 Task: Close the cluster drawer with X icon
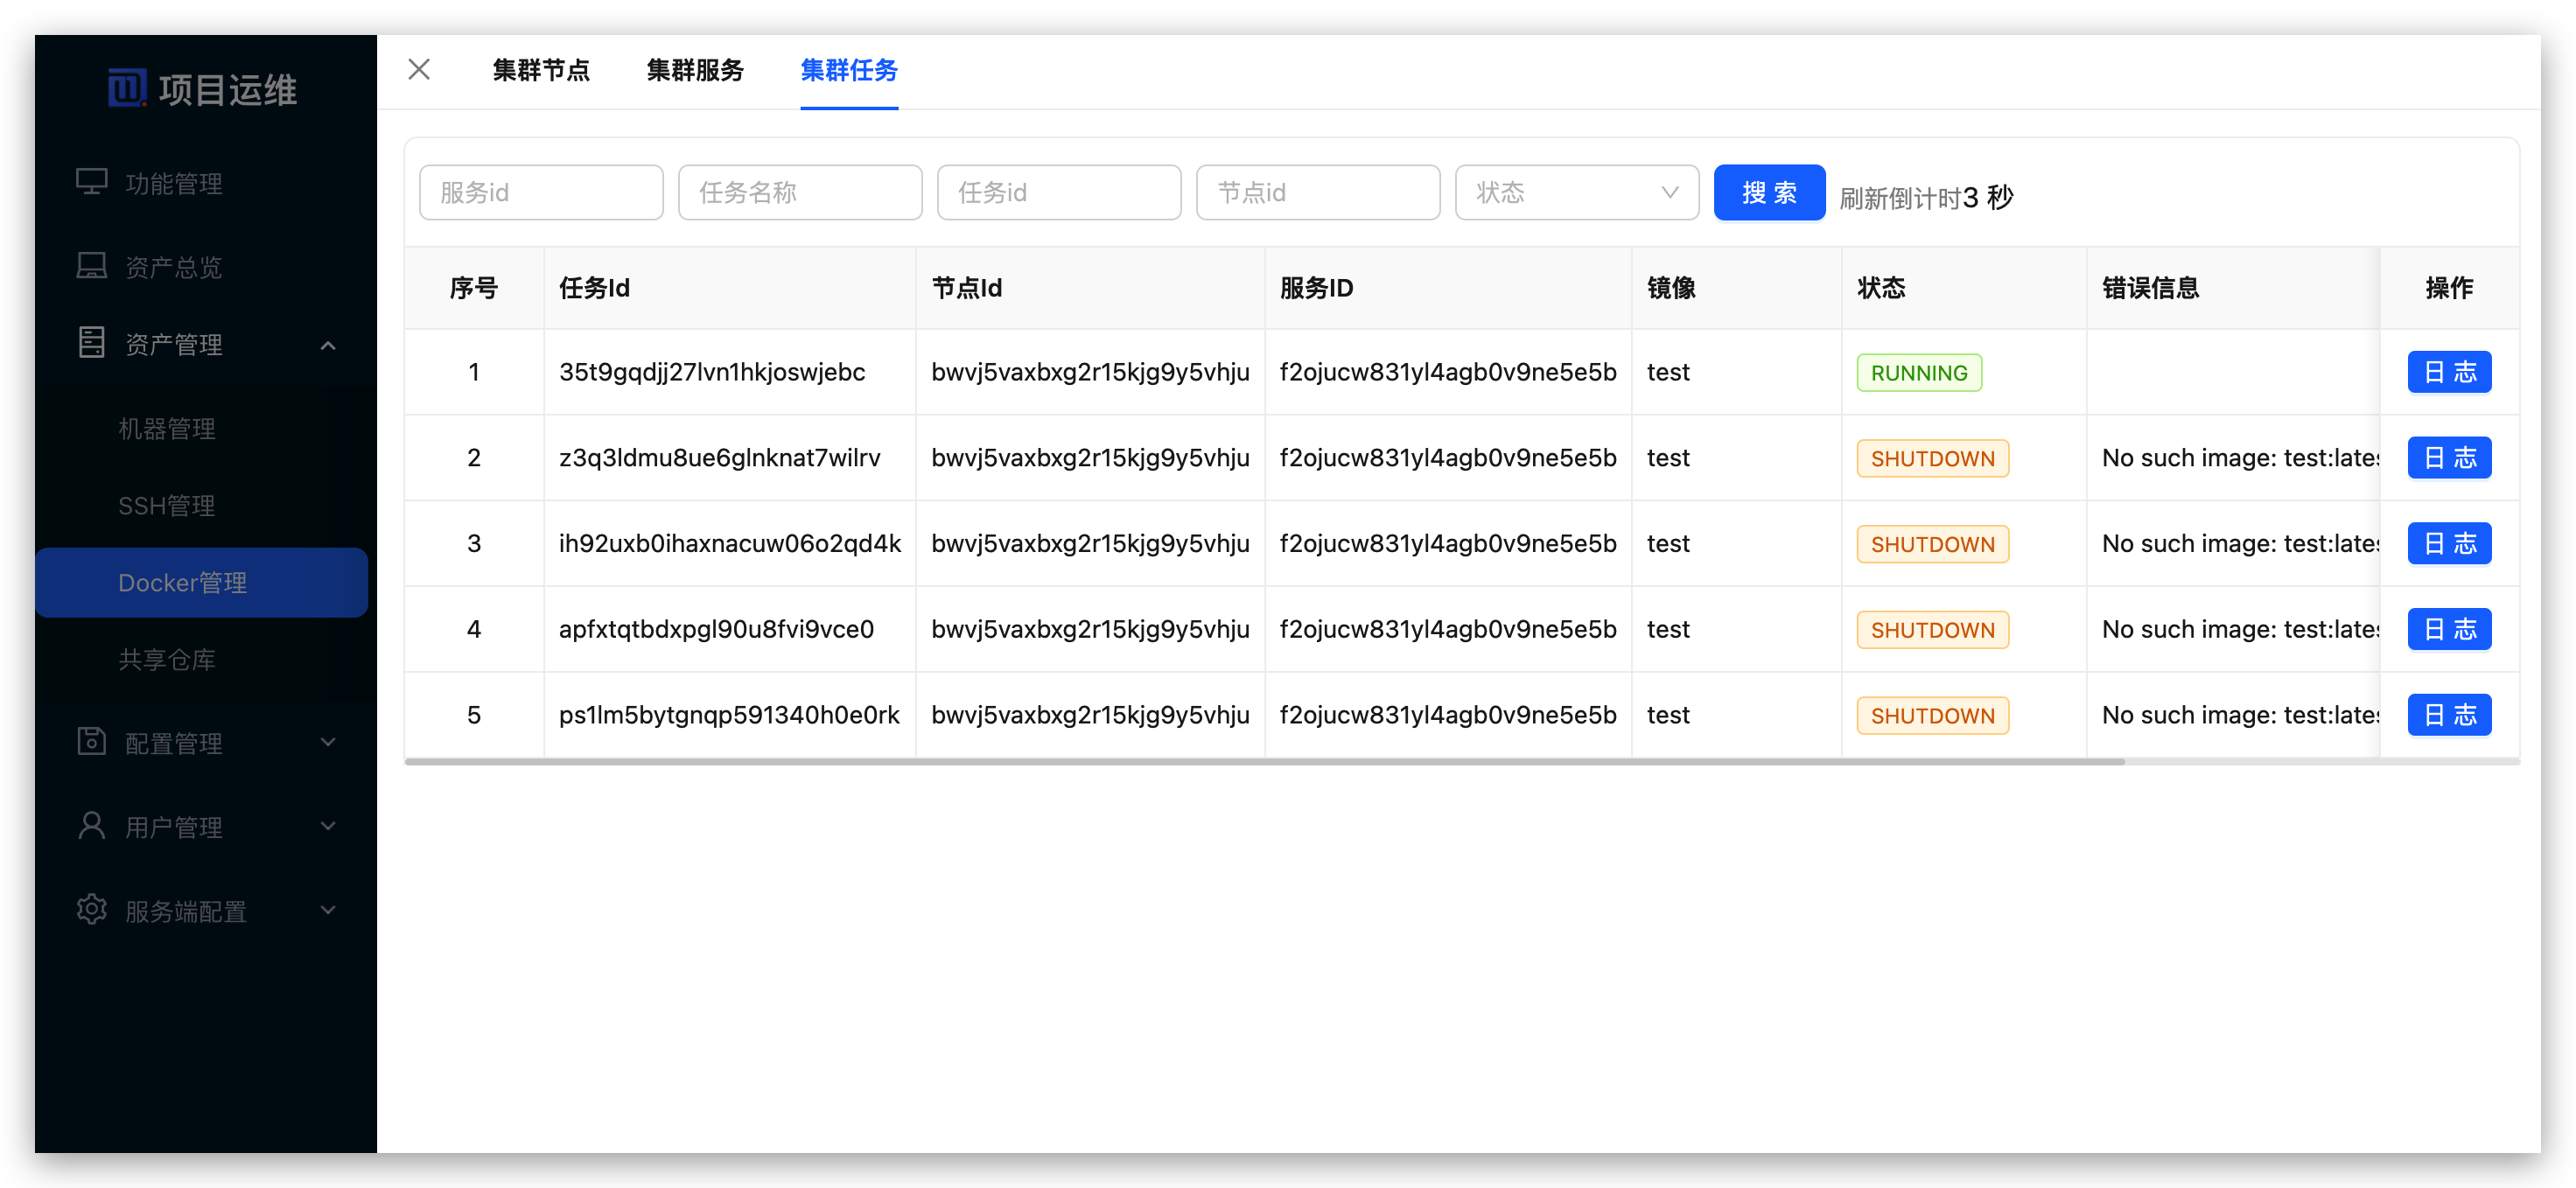coord(419,69)
